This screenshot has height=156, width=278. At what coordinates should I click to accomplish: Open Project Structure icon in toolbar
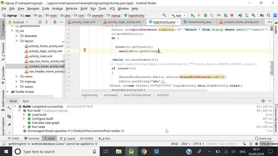tap(262, 16)
